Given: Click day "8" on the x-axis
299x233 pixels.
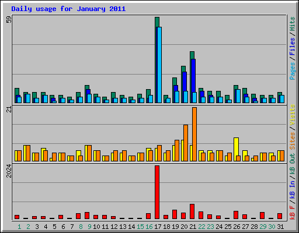Looking at the screenshot, I should (81, 227).
